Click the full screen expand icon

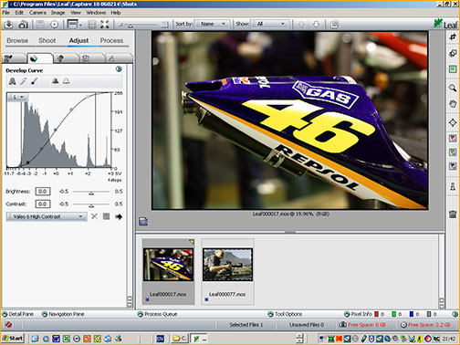tap(105, 25)
